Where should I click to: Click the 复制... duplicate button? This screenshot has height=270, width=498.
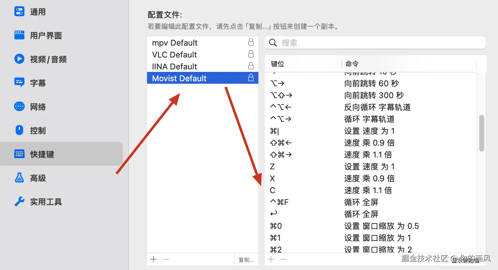(246, 260)
